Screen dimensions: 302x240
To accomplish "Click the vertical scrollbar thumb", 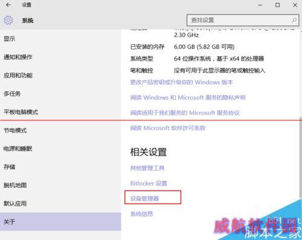I will tap(301, 157).
